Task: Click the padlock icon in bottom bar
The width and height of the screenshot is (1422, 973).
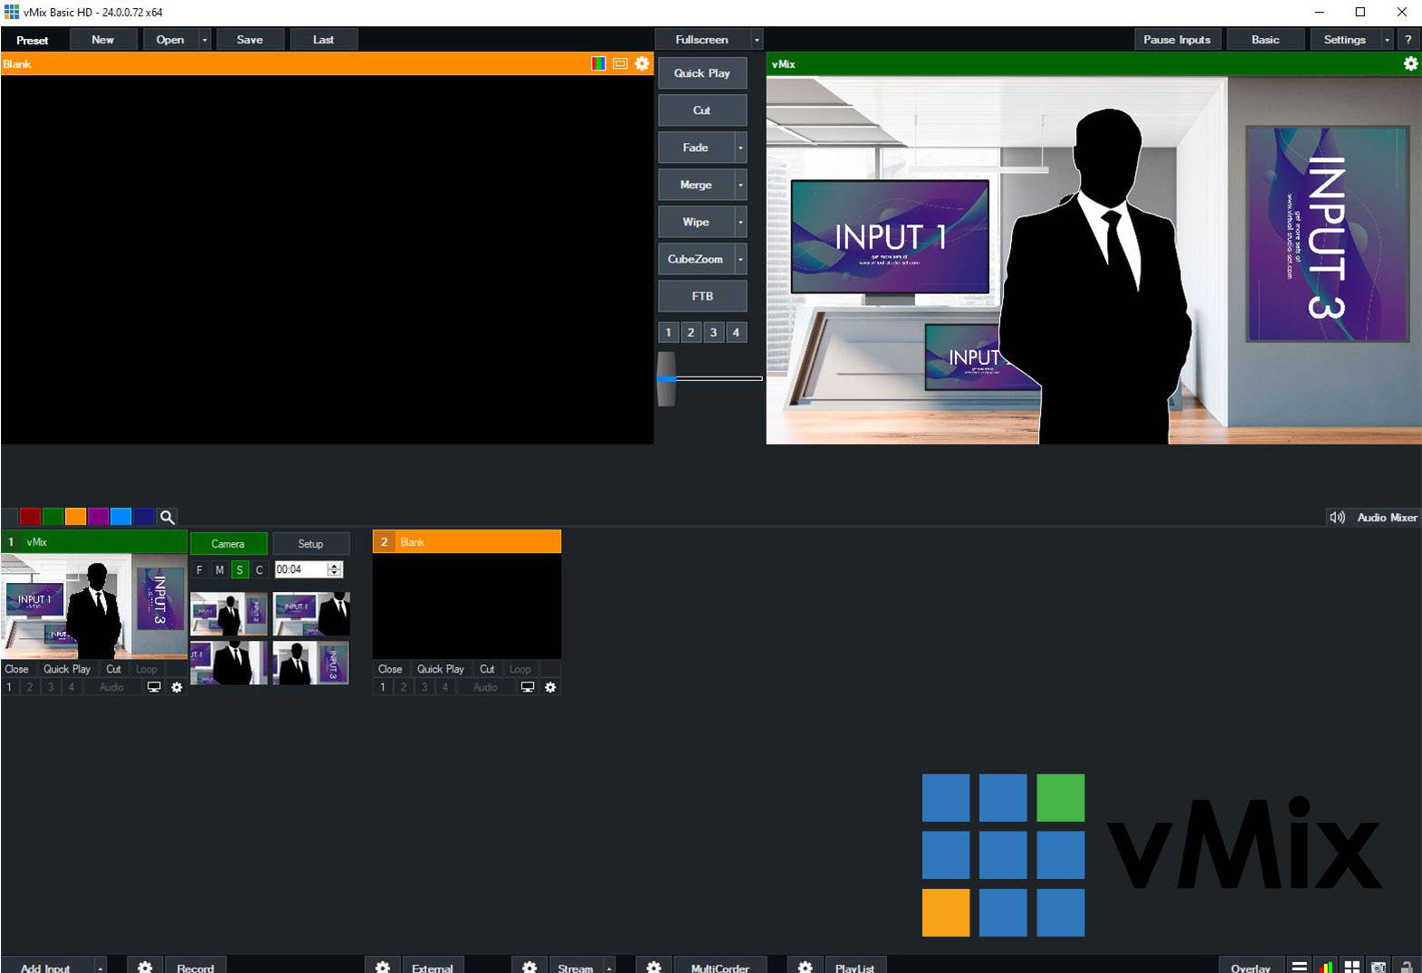Action: point(1407,967)
